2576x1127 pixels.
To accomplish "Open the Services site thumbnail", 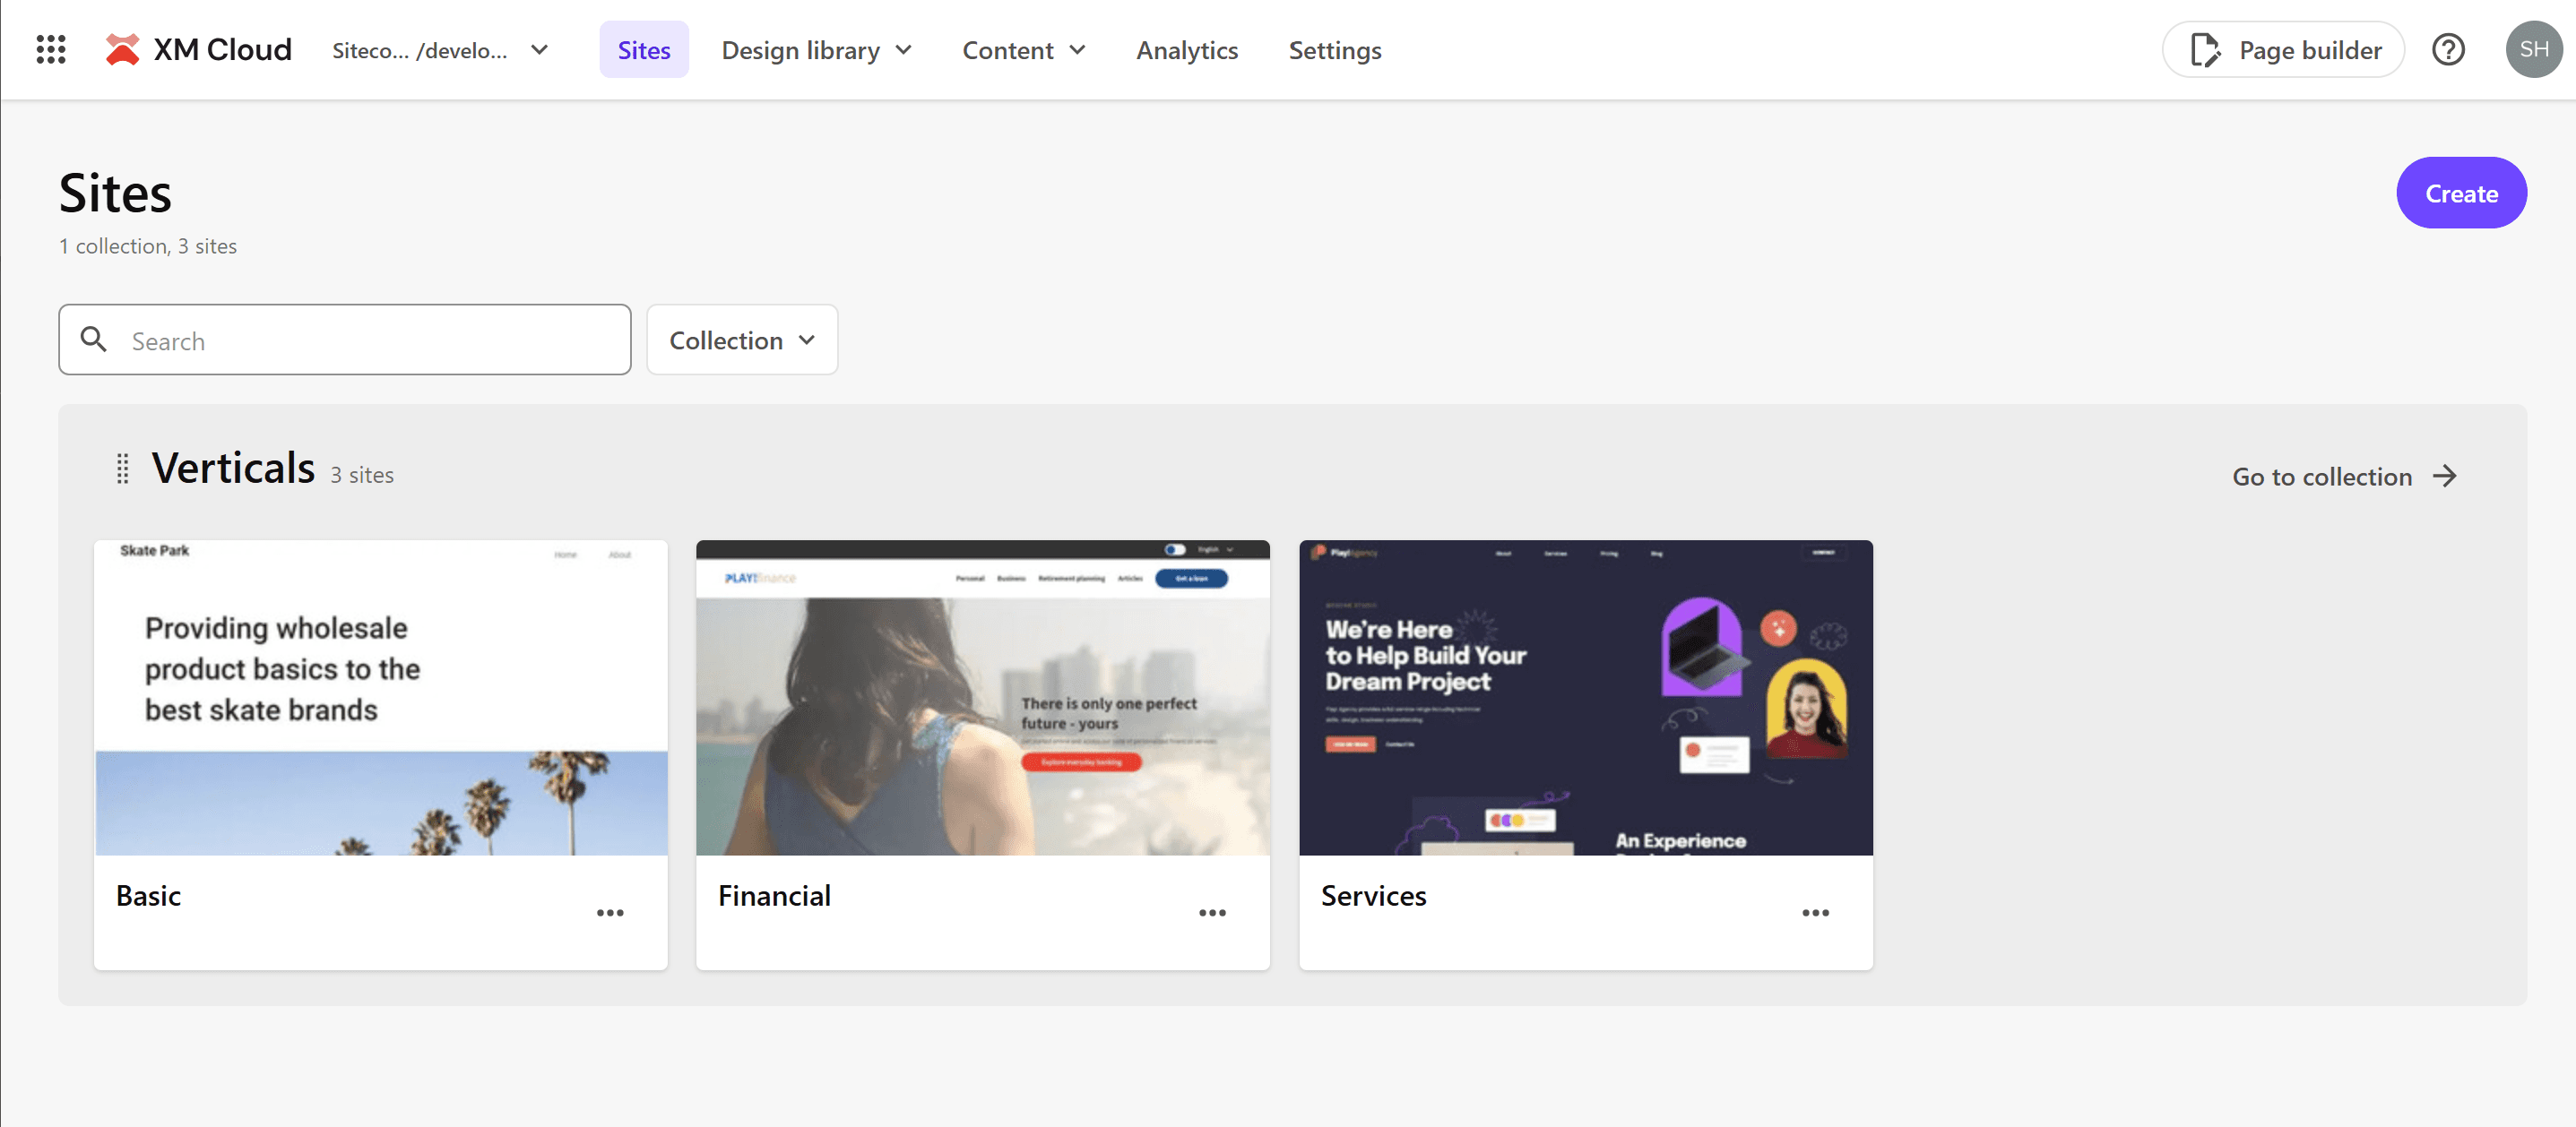I will (1585, 697).
